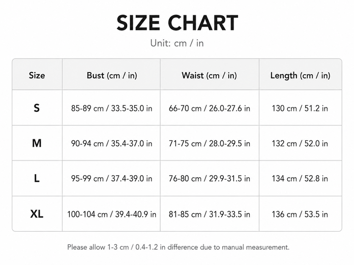Click the manual measurement disclaimer note
The height and width of the screenshot is (265, 354).
(x=178, y=247)
